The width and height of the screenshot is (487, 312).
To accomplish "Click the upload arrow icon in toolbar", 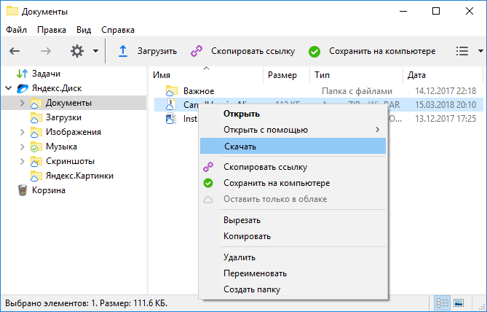I will click(x=123, y=51).
